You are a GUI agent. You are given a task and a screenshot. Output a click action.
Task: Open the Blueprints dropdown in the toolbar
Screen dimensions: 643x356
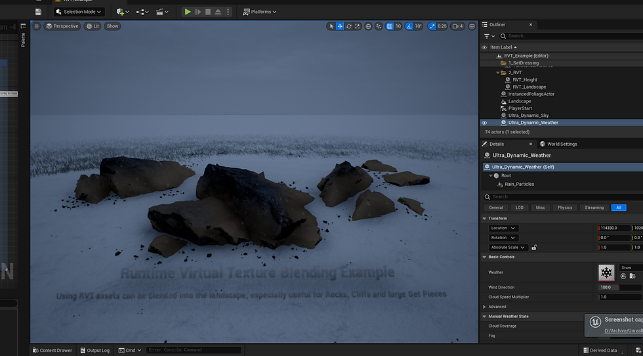tap(142, 12)
